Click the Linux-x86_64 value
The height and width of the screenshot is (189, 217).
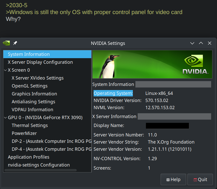[159, 93]
